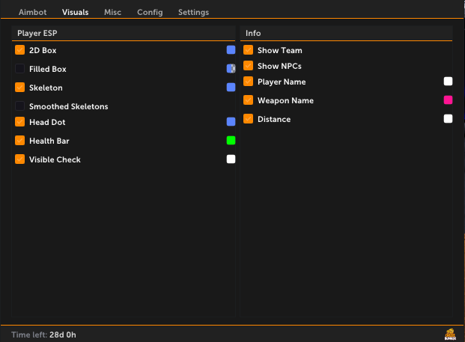The width and height of the screenshot is (465, 342).
Task: Change Player Name white color swatch
Action: (448, 82)
